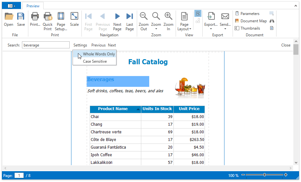Screen dimensions: 301x182
Task: Run Quick Print
Action: [48, 21]
